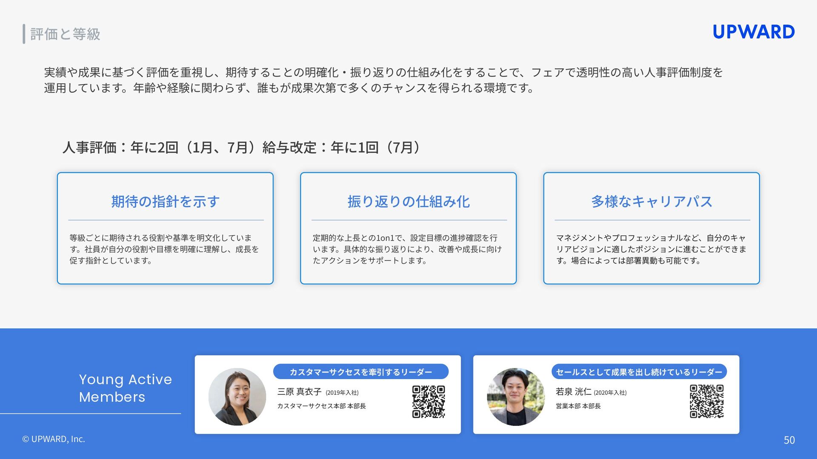Click 三原 真衣子 profile photo
This screenshot has height=459, width=817.
coord(237,397)
